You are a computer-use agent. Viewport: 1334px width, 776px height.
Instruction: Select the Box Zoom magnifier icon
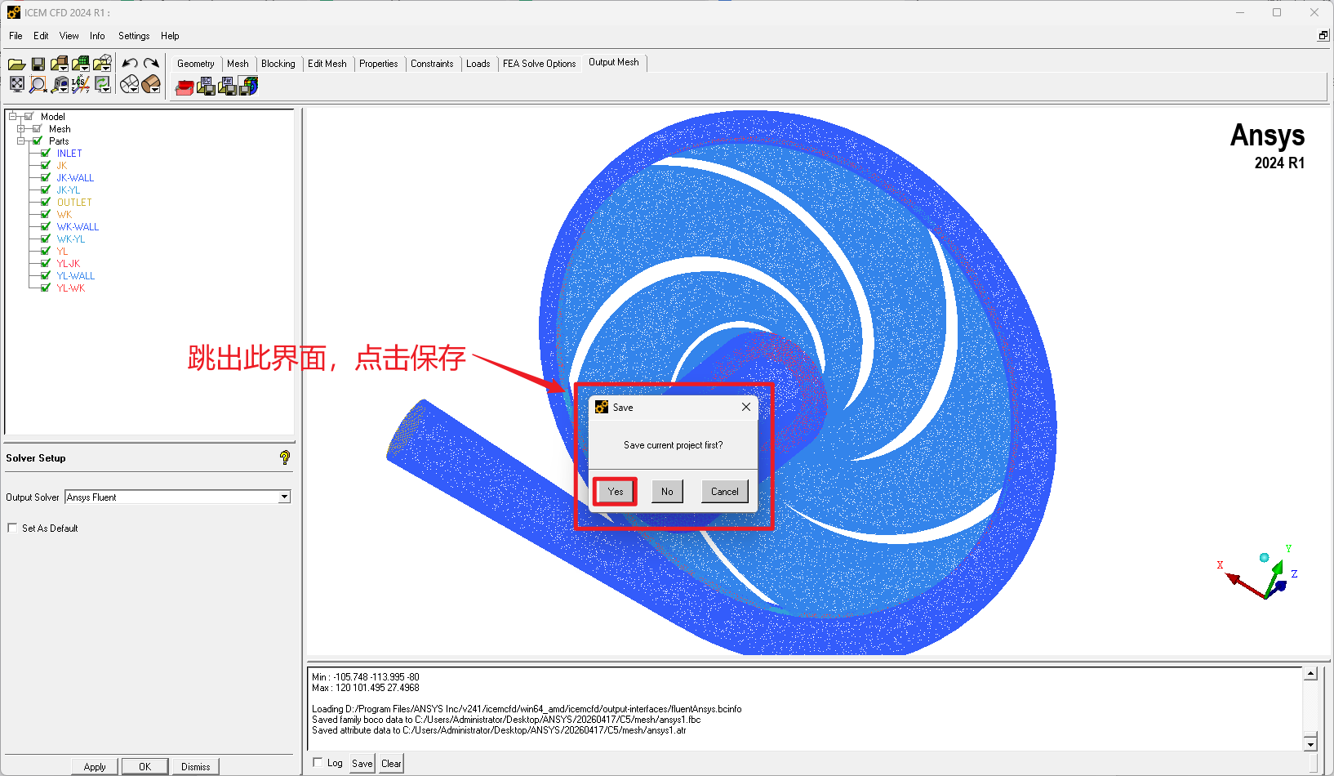click(x=38, y=84)
